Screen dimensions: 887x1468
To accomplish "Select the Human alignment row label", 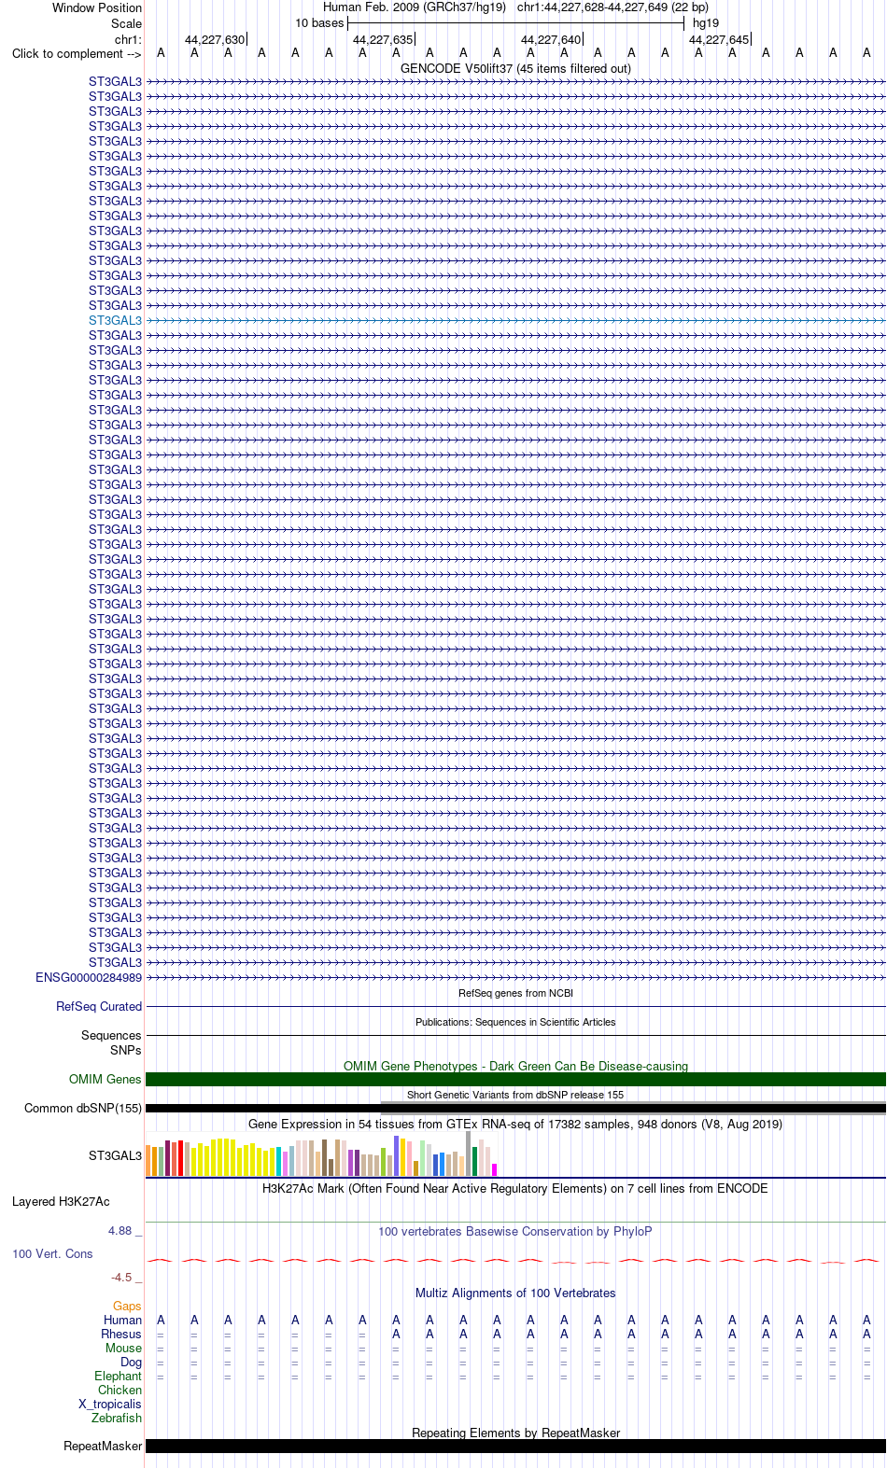I will [122, 1320].
